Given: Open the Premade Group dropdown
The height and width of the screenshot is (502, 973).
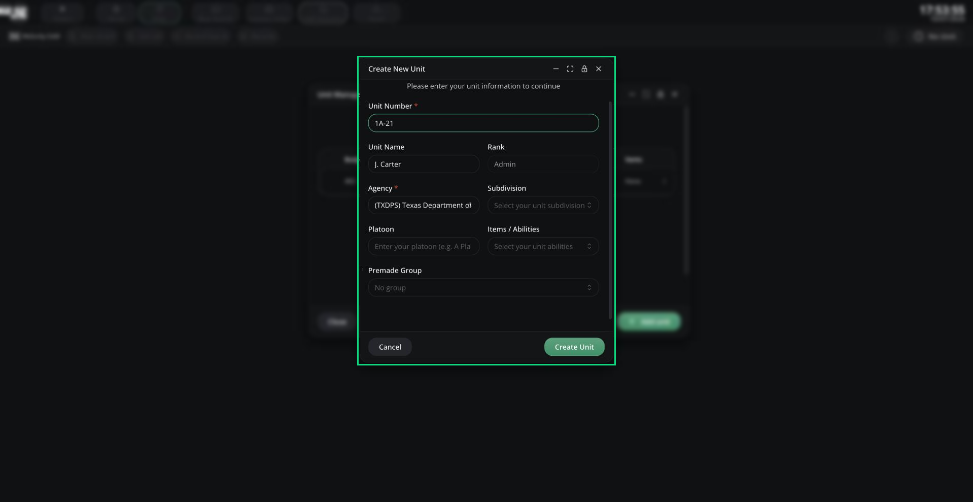Looking at the screenshot, I should [483, 287].
